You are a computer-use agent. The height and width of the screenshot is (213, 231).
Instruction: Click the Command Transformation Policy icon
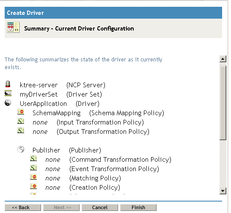[x=33, y=158]
